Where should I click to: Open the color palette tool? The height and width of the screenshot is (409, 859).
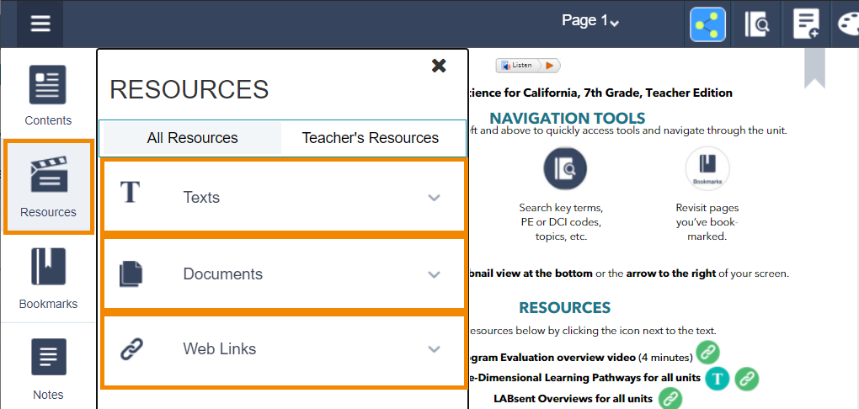coord(846,24)
